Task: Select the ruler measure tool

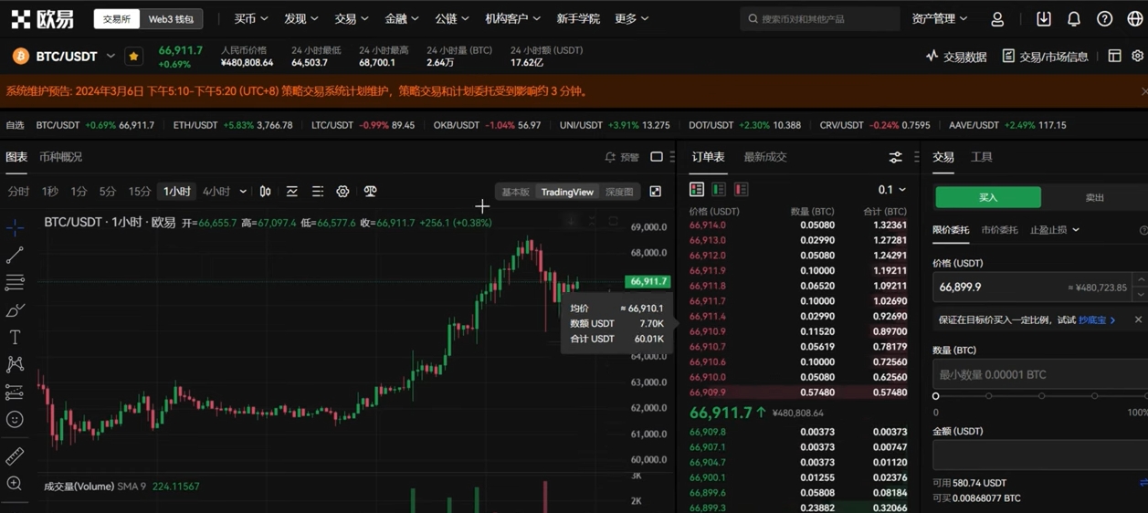Action: point(15,455)
